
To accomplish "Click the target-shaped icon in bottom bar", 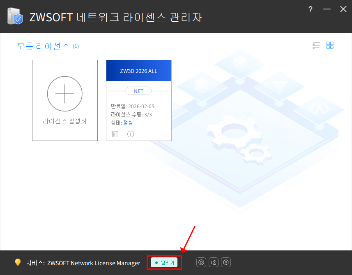I will [201, 262].
